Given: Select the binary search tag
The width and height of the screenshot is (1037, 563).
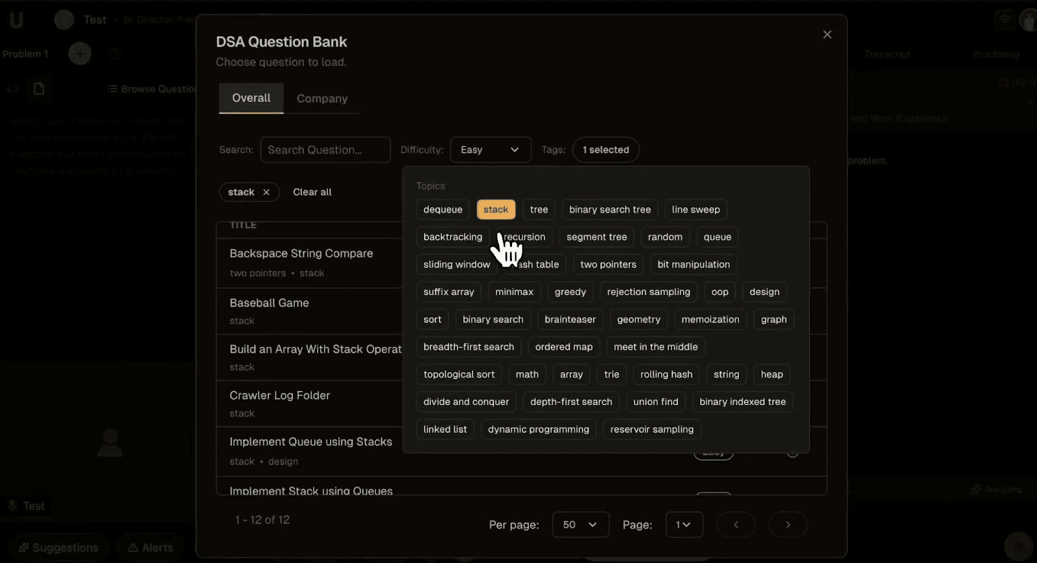Looking at the screenshot, I should click(493, 320).
